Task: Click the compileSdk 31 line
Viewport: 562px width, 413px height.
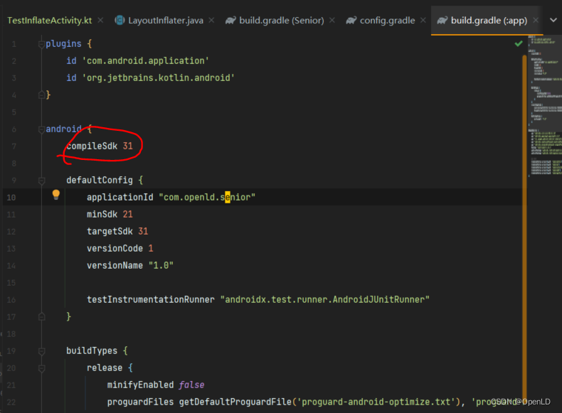Action: 100,146
